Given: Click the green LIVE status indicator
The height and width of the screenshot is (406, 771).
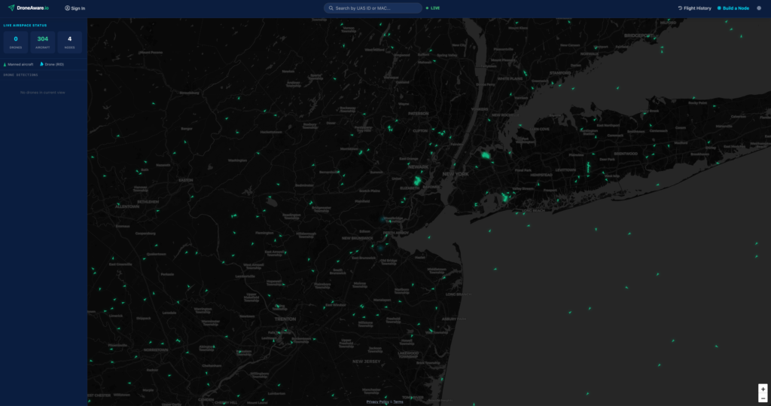Looking at the screenshot, I should click(432, 8).
